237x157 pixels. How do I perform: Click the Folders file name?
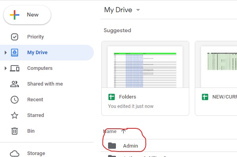click(x=127, y=97)
